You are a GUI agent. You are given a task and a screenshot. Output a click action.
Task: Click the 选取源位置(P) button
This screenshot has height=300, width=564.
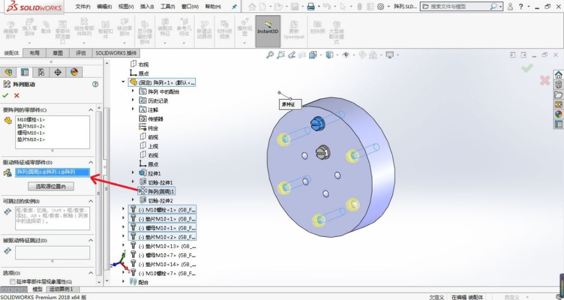(x=51, y=186)
